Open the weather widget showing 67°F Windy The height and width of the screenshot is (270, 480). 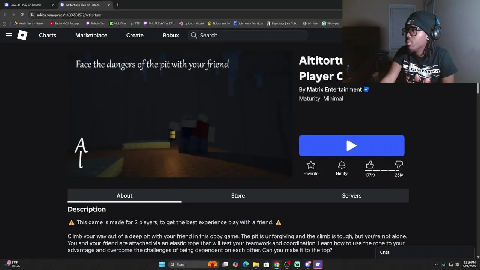pyautogui.click(x=13, y=264)
